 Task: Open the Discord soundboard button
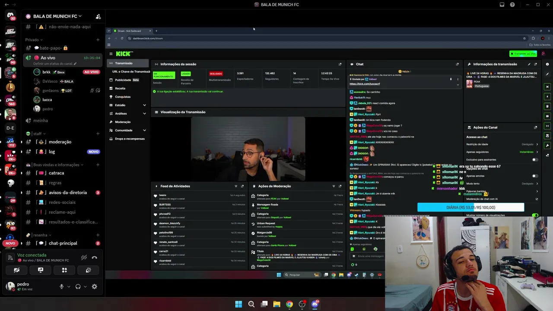tap(89, 270)
